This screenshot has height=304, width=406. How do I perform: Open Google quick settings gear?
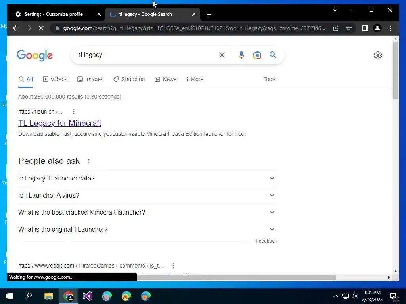click(378, 55)
